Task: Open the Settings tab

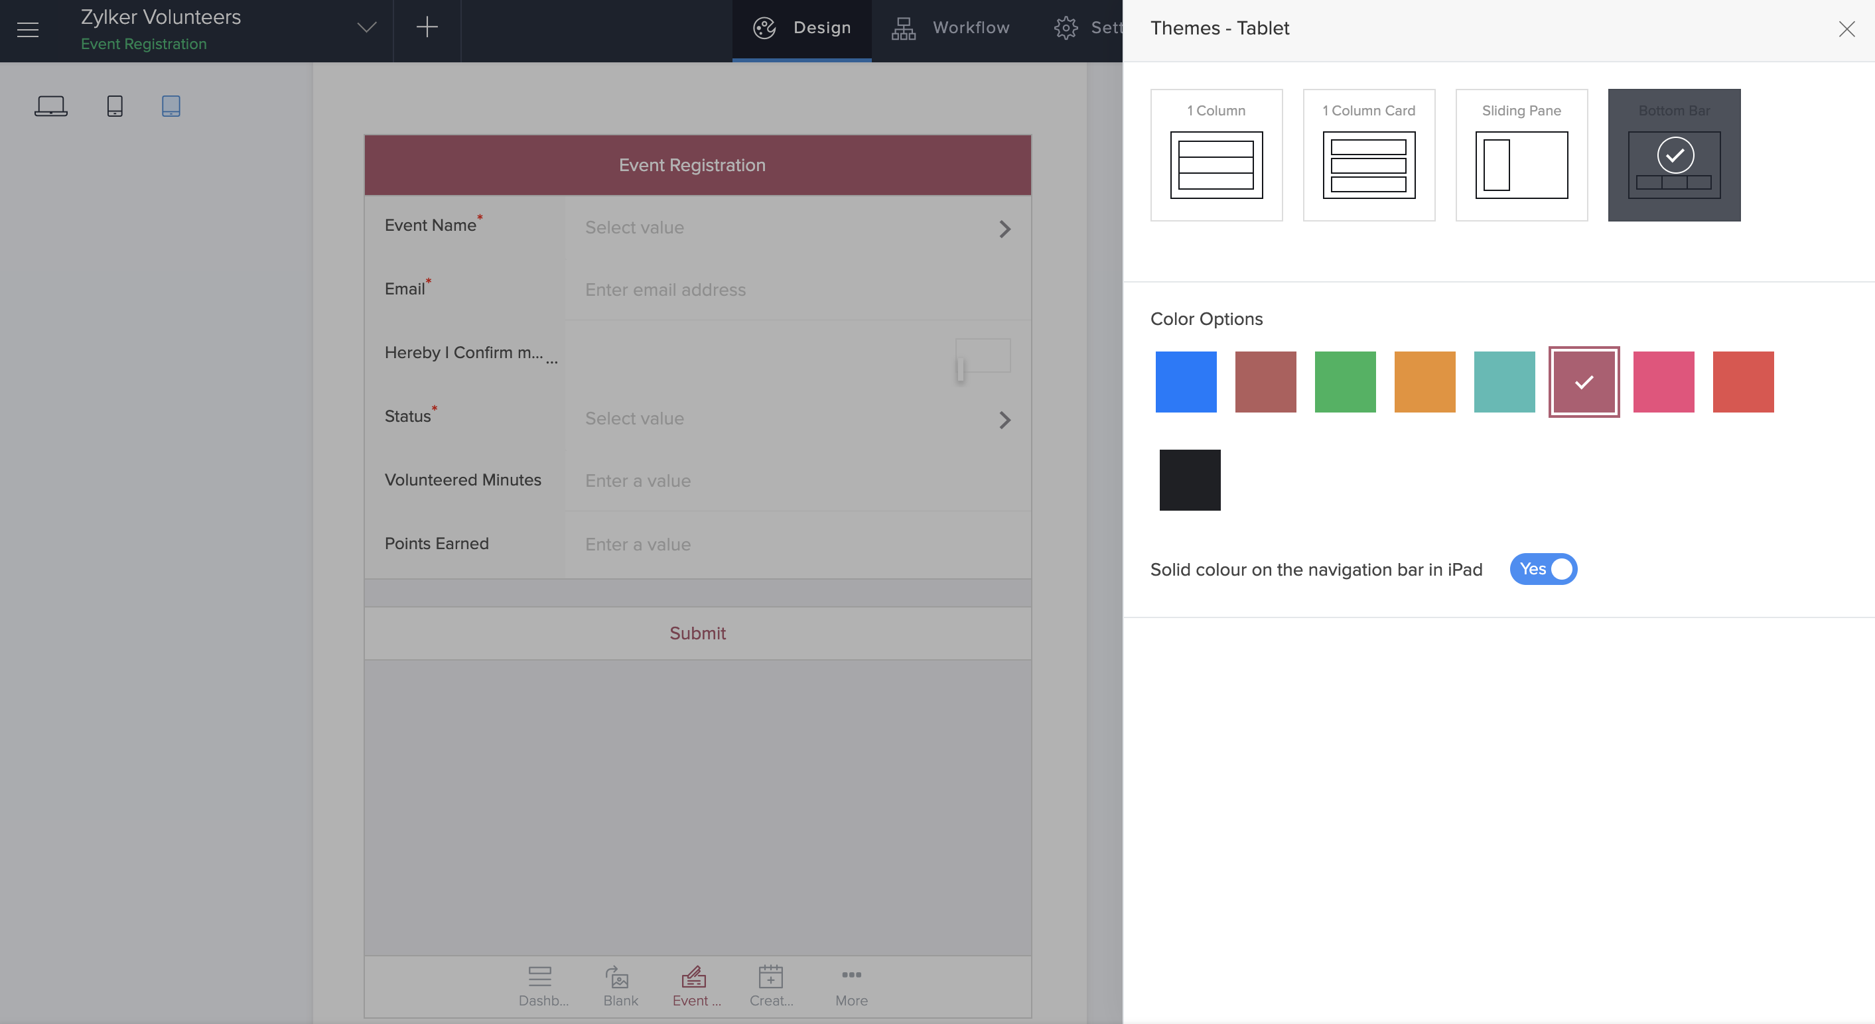Action: [1088, 28]
